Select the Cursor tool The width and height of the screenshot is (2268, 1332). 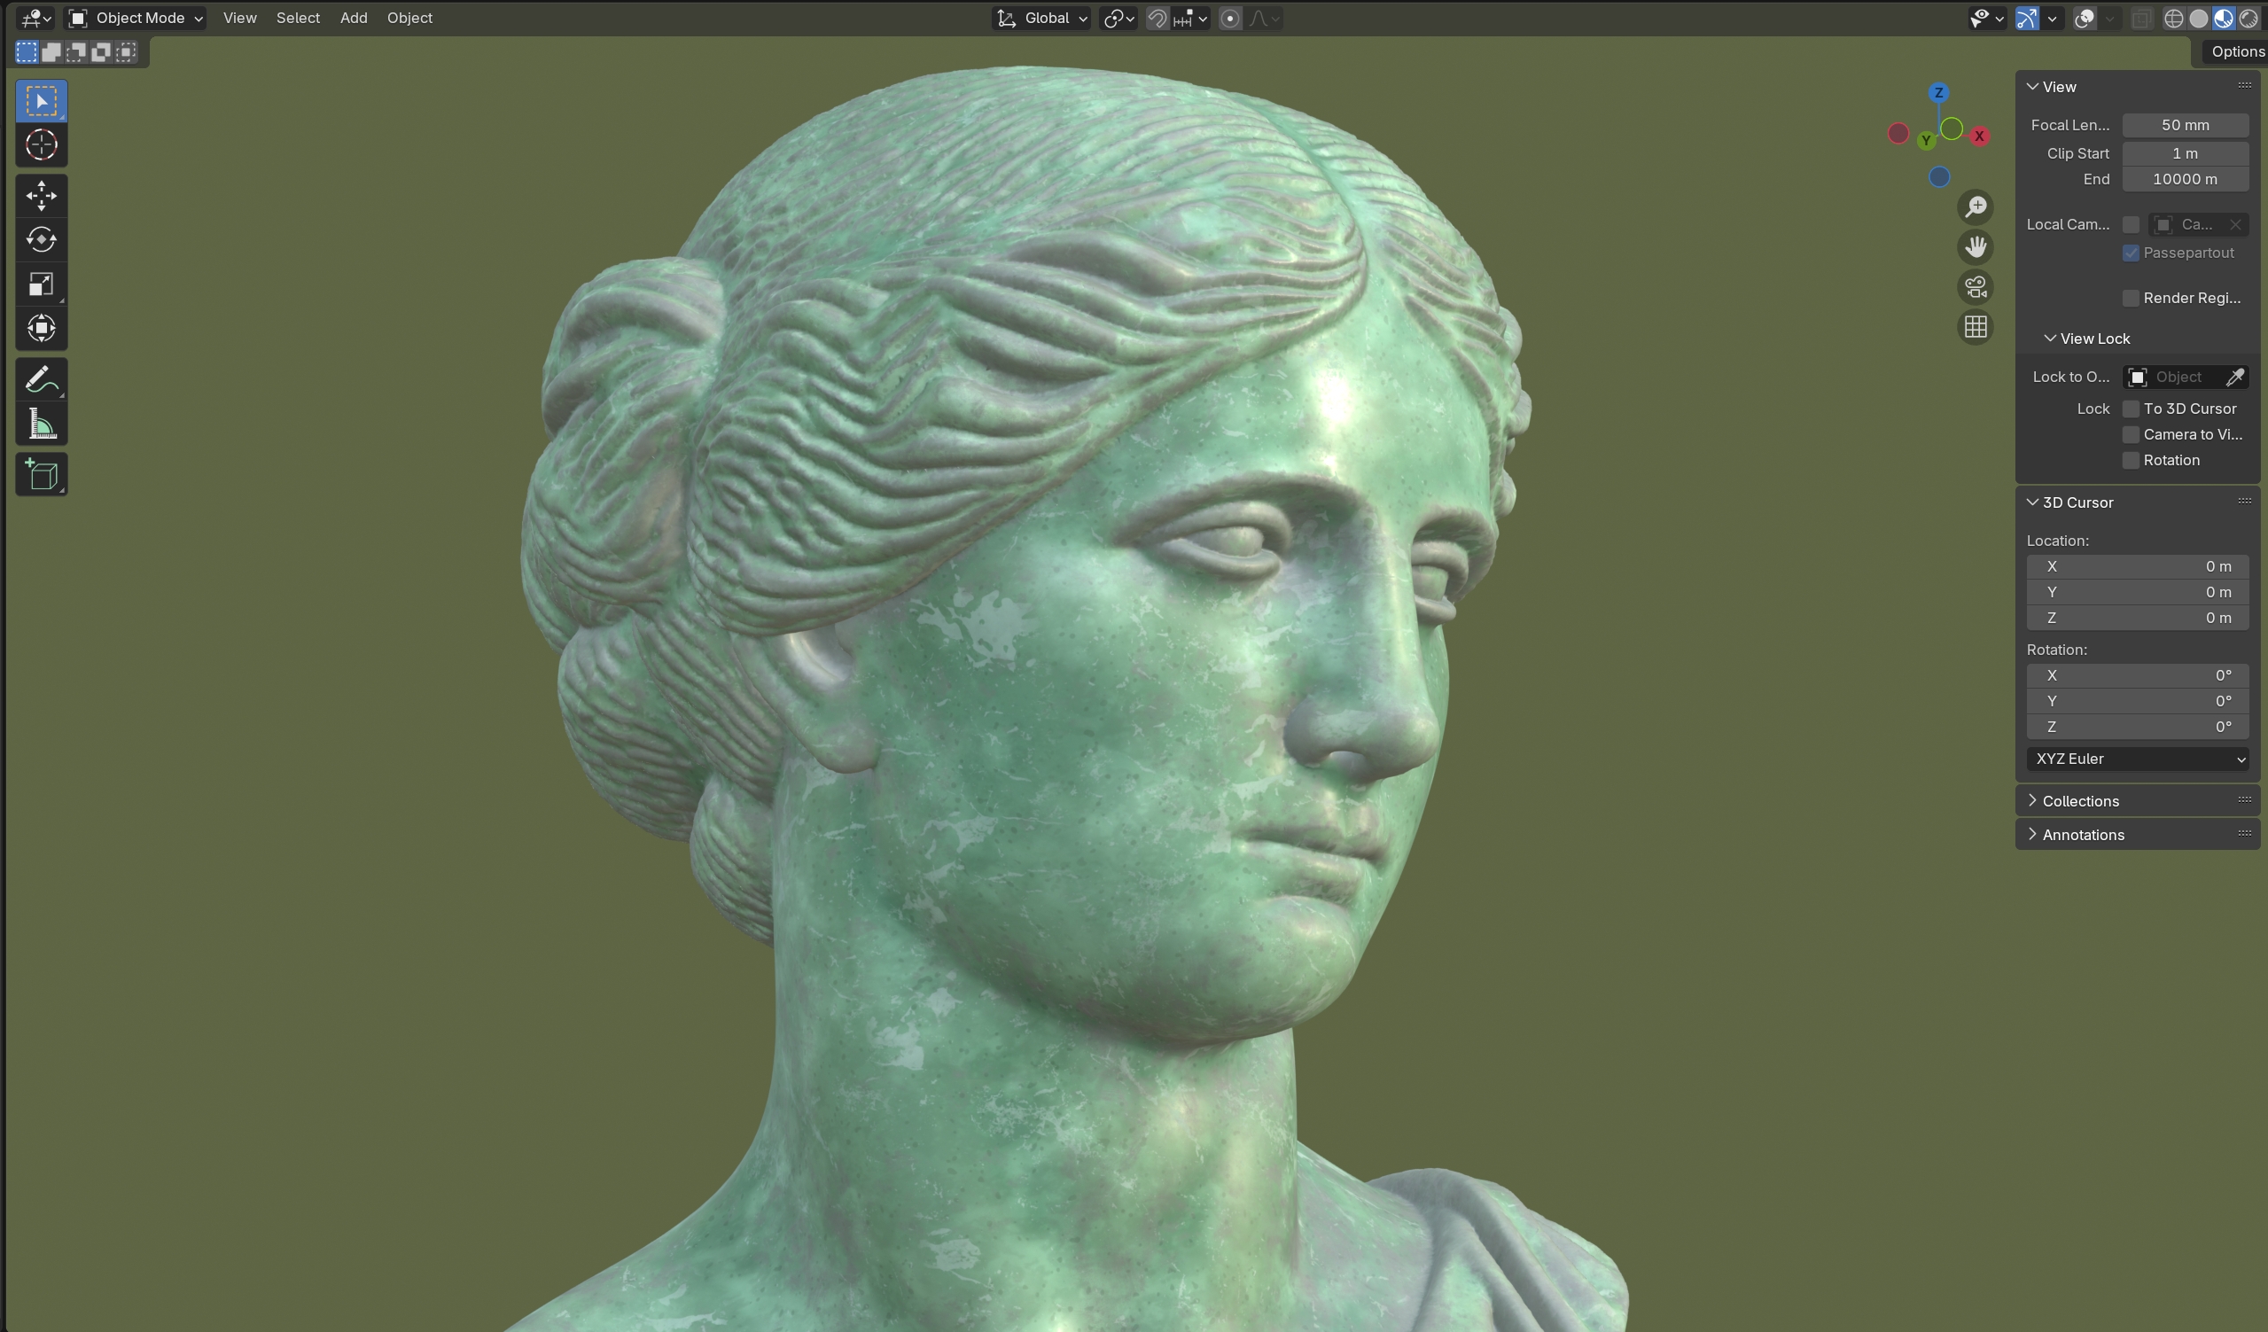[x=42, y=145]
